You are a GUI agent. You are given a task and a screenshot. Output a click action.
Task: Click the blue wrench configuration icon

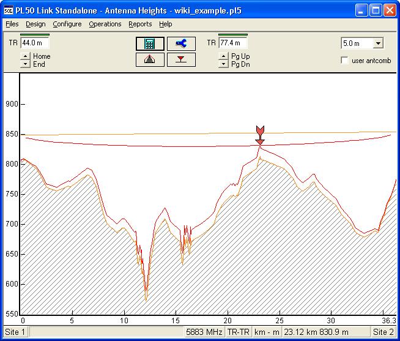[x=181, y=43]
